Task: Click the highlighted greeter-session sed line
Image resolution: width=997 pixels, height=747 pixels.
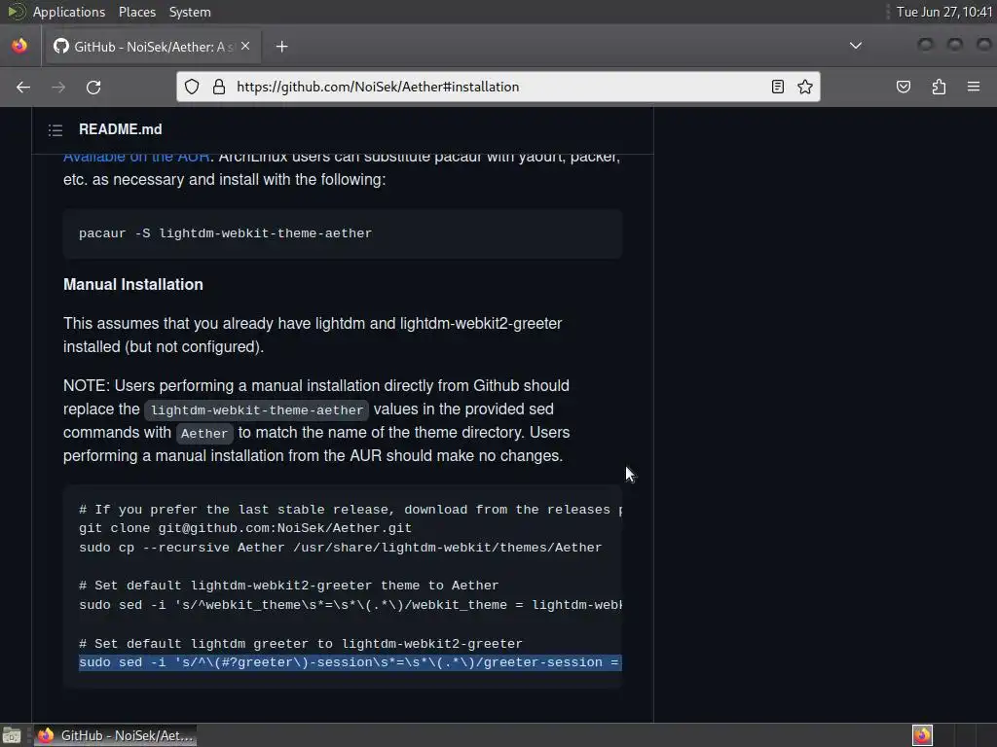Action: coord(350,662)
